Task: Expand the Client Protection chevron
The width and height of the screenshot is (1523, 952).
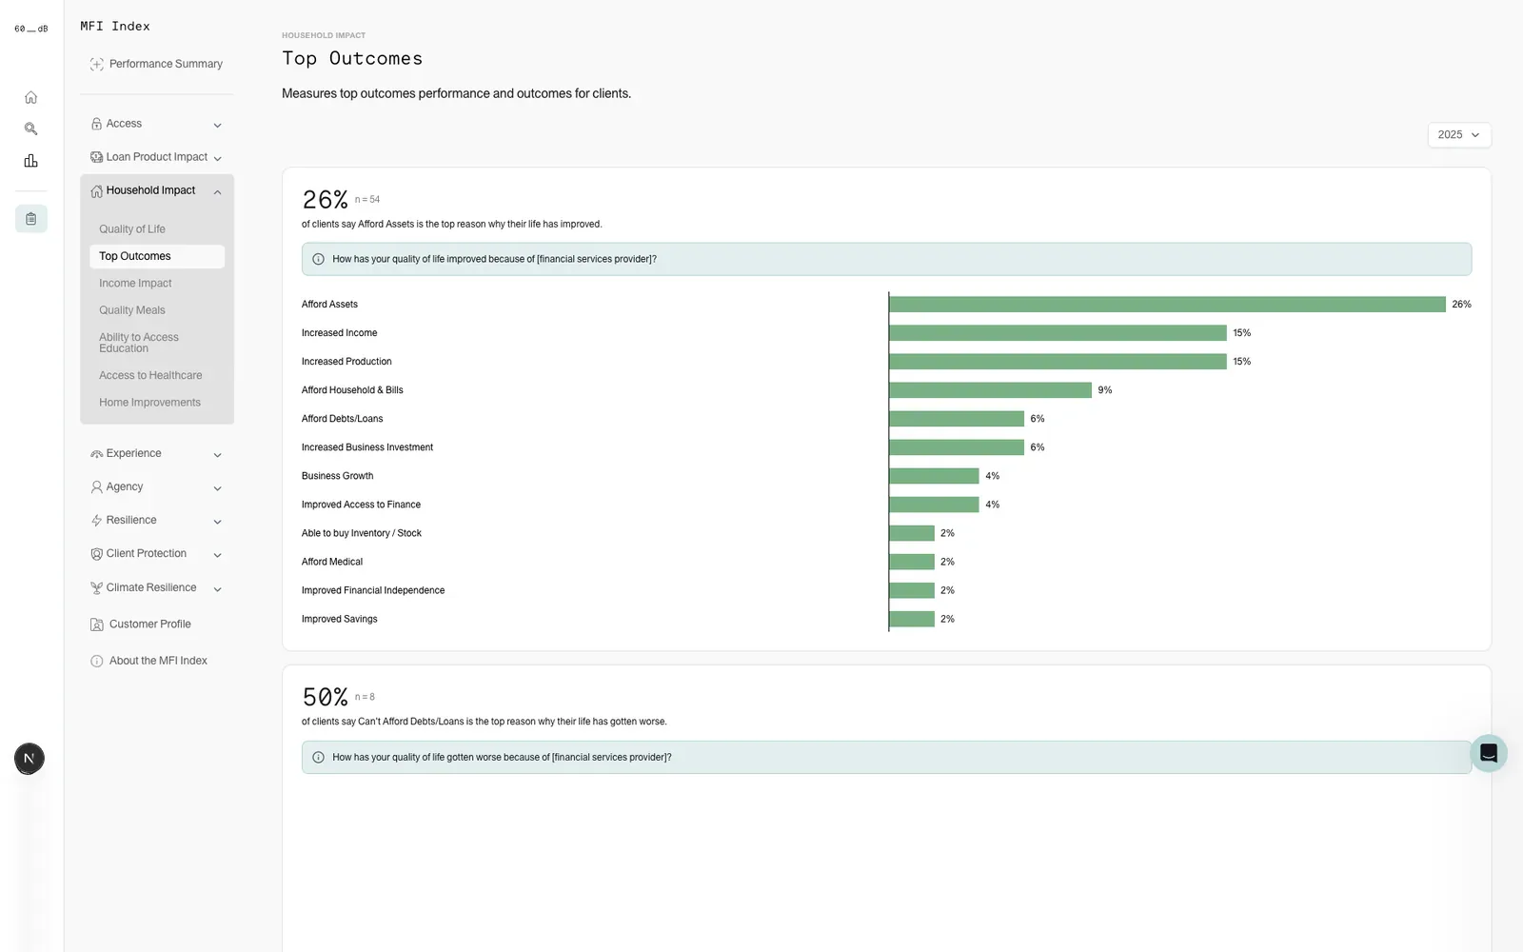Action: coord(217,555)
